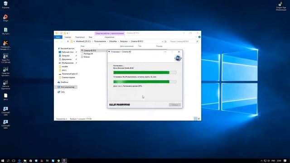The width and height of the screenshot is (290, 163).
Task: Click the Cancel button in the installer
Action: [174, 105]
